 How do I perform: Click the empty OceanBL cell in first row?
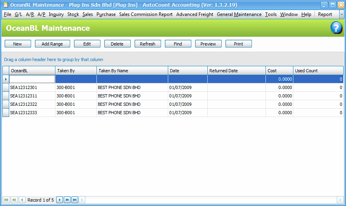point(32,79)
